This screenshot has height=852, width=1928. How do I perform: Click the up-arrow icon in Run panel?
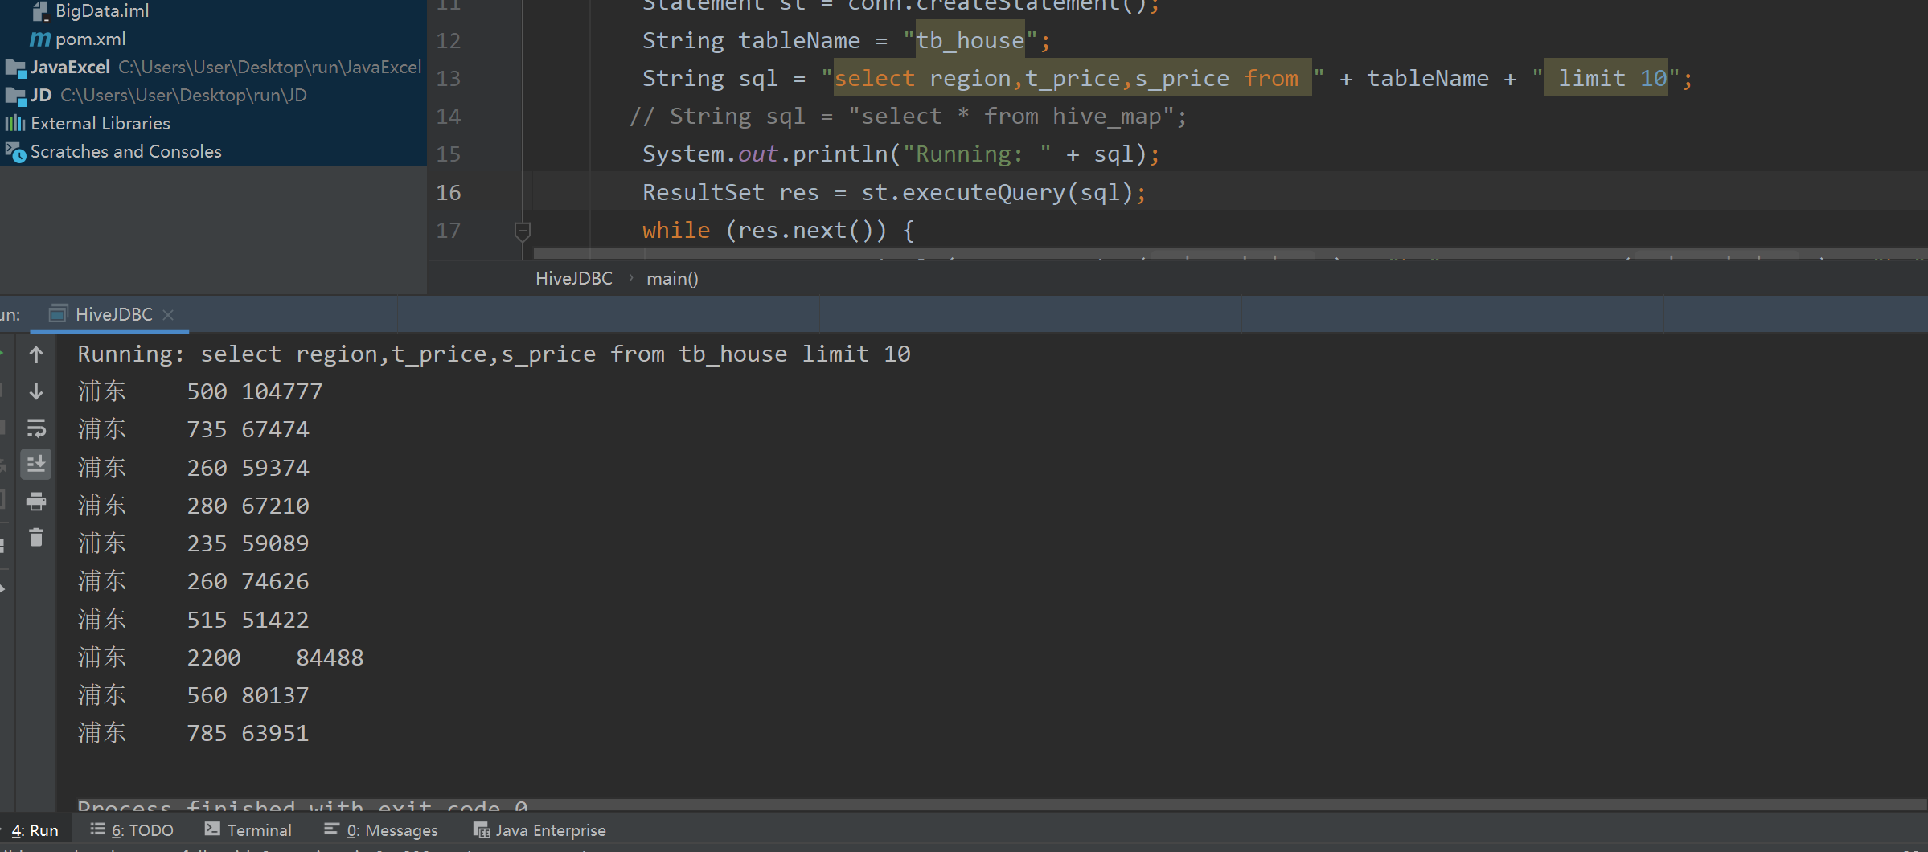pyautogui.click(x=36, y=354)
